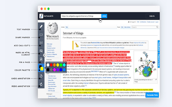This screenshot has width=172, height=107.
Task: Open the Random article link
Action: (51, 52)
